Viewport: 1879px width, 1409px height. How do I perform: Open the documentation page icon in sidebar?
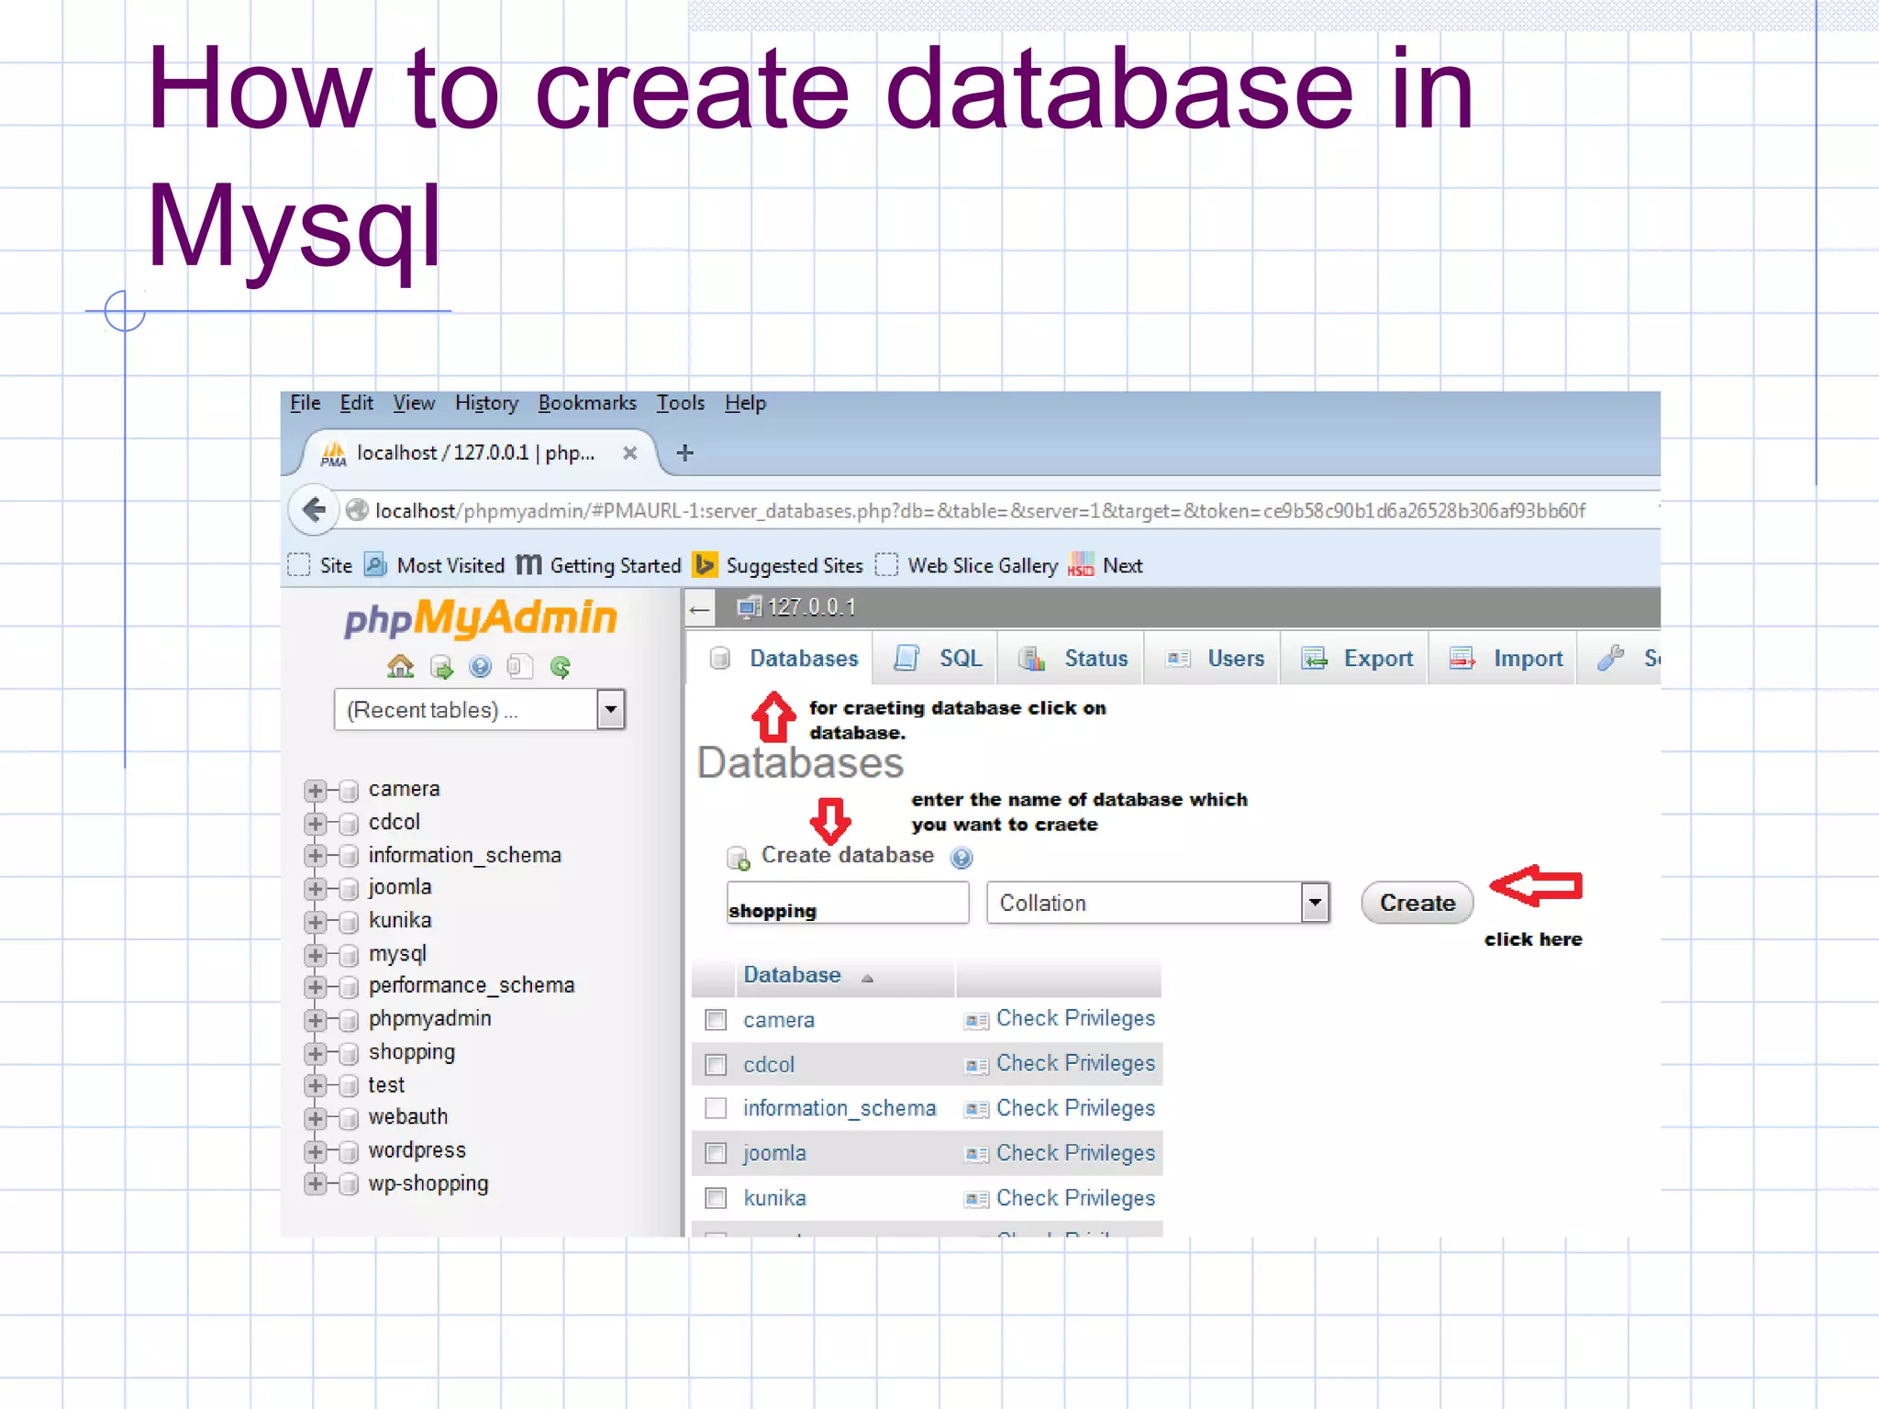click(519, 667)
